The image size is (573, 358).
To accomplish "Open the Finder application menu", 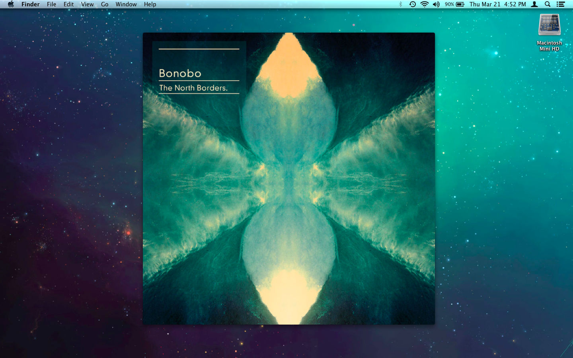I will (31, 4).
